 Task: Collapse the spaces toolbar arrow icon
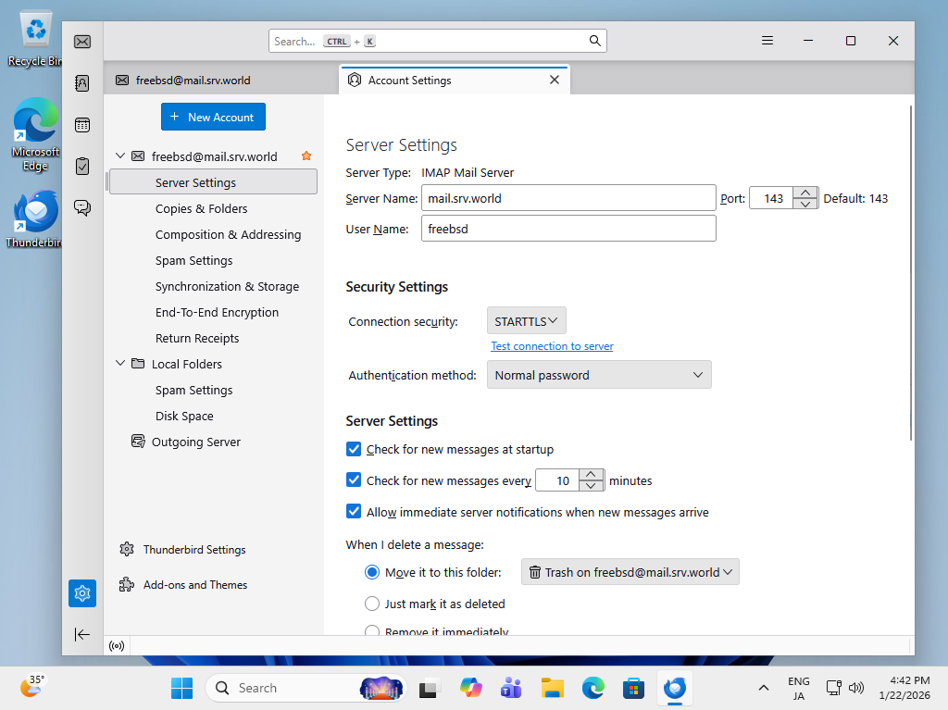click(x=82, y=634)
